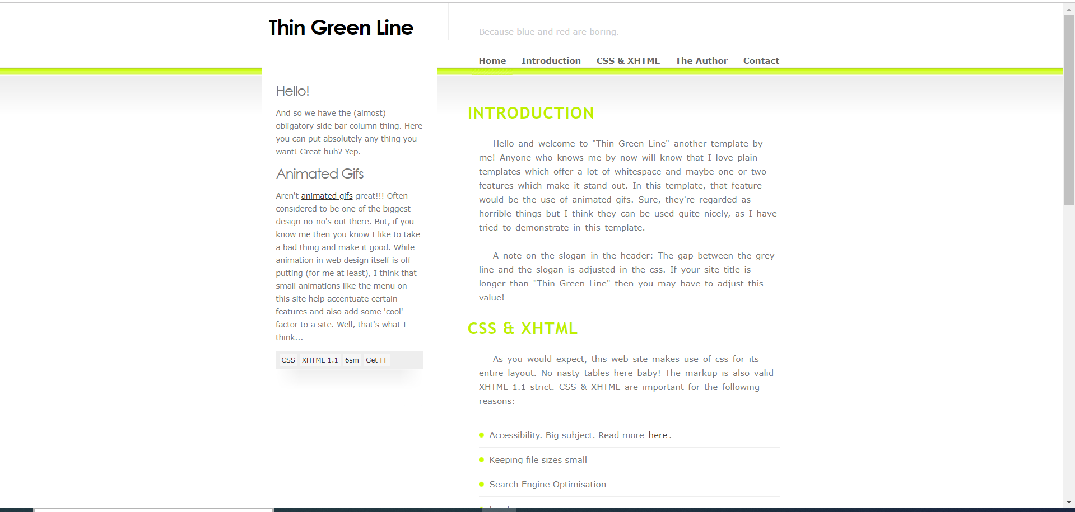Click the 'Keeping file sizes small' list item
Screen dimensions: 1075x512
(x=538, y=460)
